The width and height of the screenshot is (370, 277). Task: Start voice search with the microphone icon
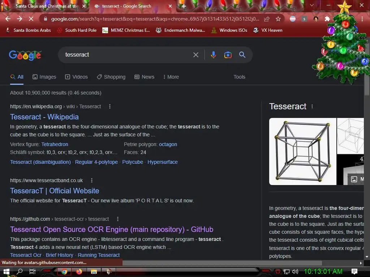(213, 55)
